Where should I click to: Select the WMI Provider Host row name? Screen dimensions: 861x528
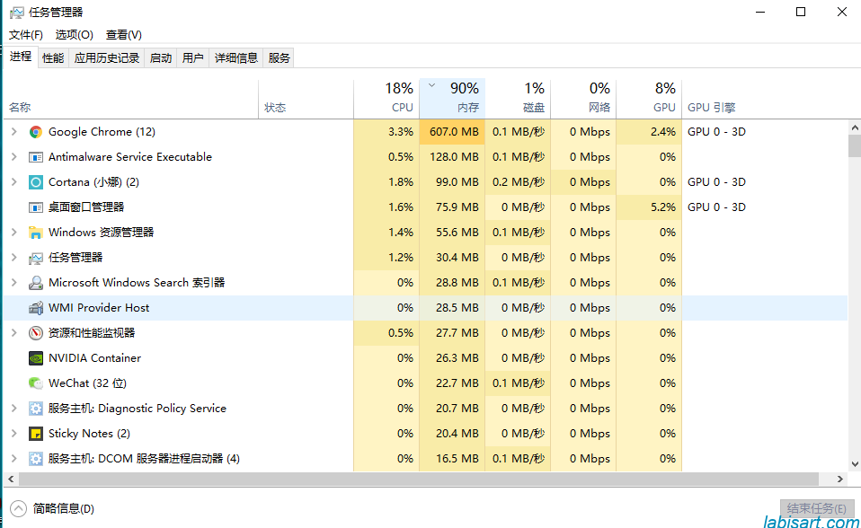pyautogui.click(x=99, y=308)
